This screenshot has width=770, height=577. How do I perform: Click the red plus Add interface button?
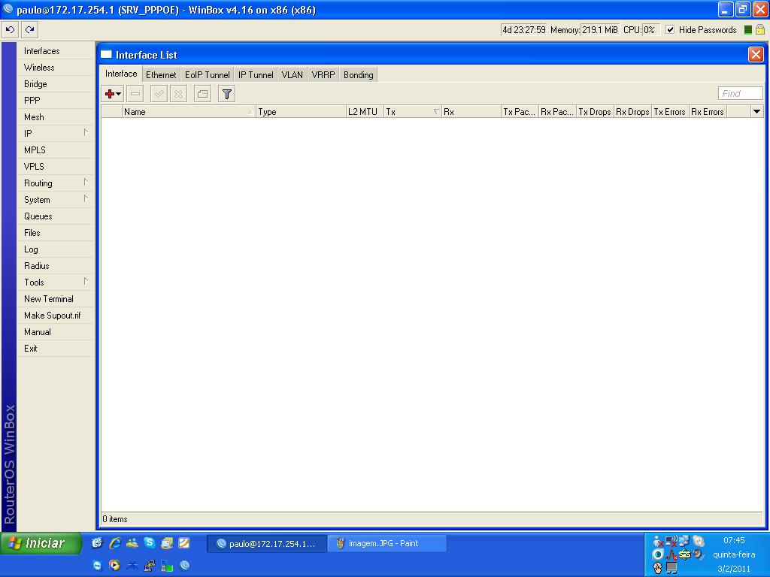point(113,94)
